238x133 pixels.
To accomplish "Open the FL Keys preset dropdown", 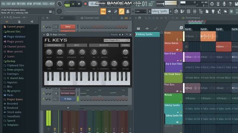I will point(115,40).
